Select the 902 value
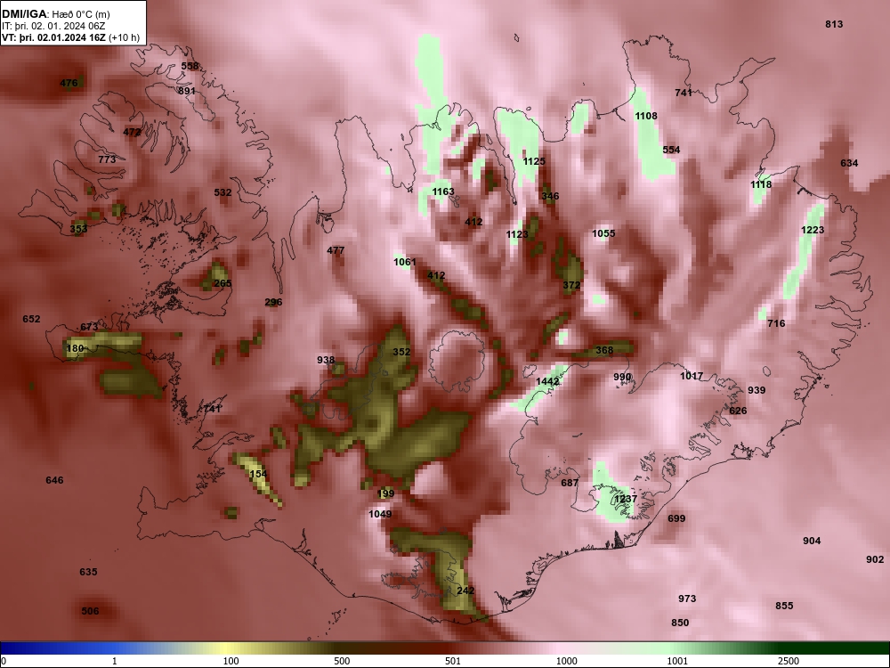 (875, 559)
